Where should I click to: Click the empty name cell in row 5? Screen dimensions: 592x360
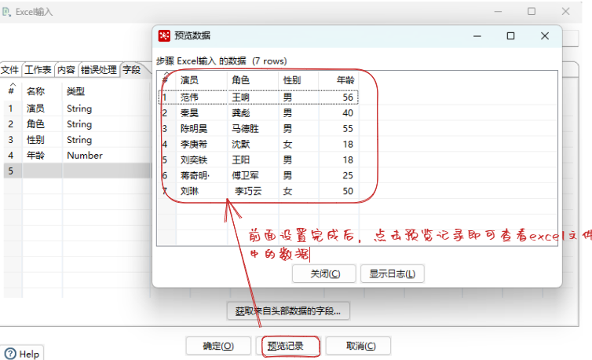[x=42, y=171]
